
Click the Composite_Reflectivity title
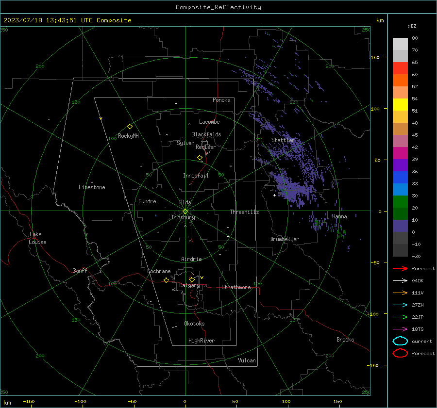[x=218, y=7]
